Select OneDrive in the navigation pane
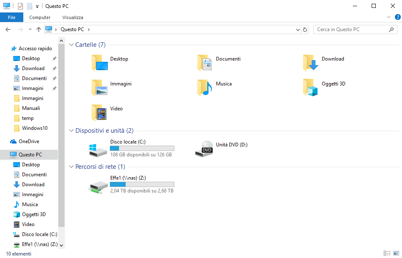The width and height of the screenshot is (402, 258). (x=29, y=141)
